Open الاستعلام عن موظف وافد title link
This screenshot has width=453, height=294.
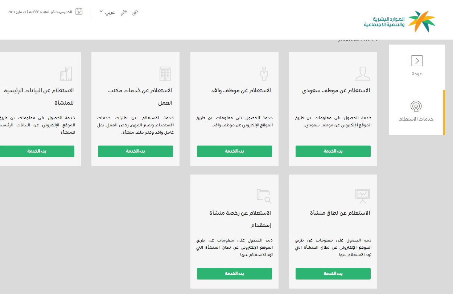pyautogui.click(x=241, y=91)
